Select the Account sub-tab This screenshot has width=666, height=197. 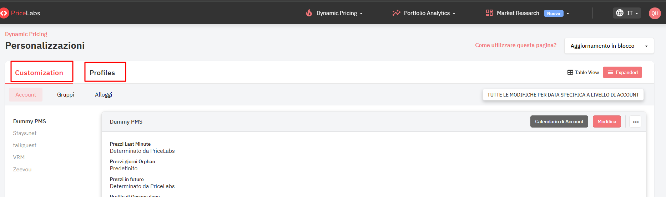26,95
